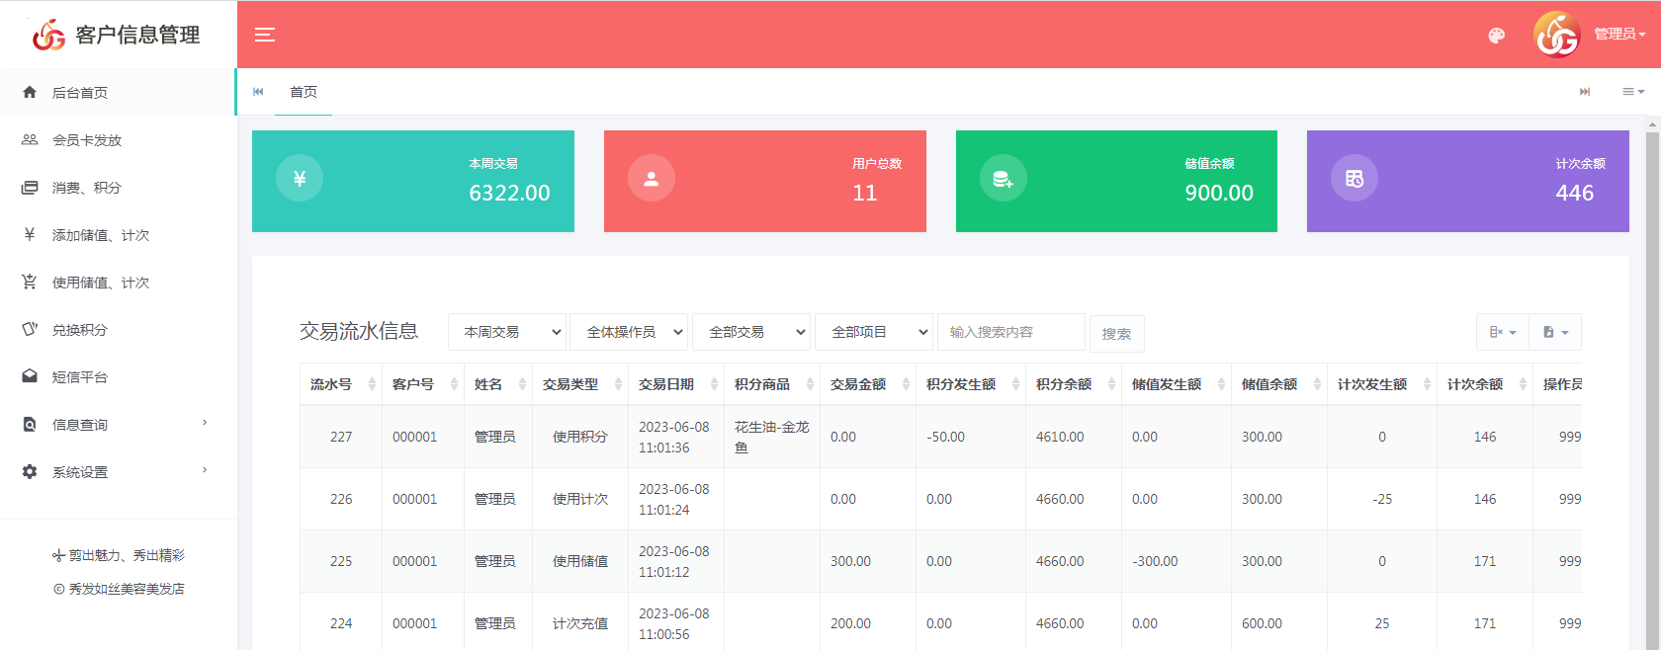The width and height of the screenshot is (1661, 650).
Task: Click the yen icon on 本周交易 card
Action: pyautogui.click(x=300, y=179)
